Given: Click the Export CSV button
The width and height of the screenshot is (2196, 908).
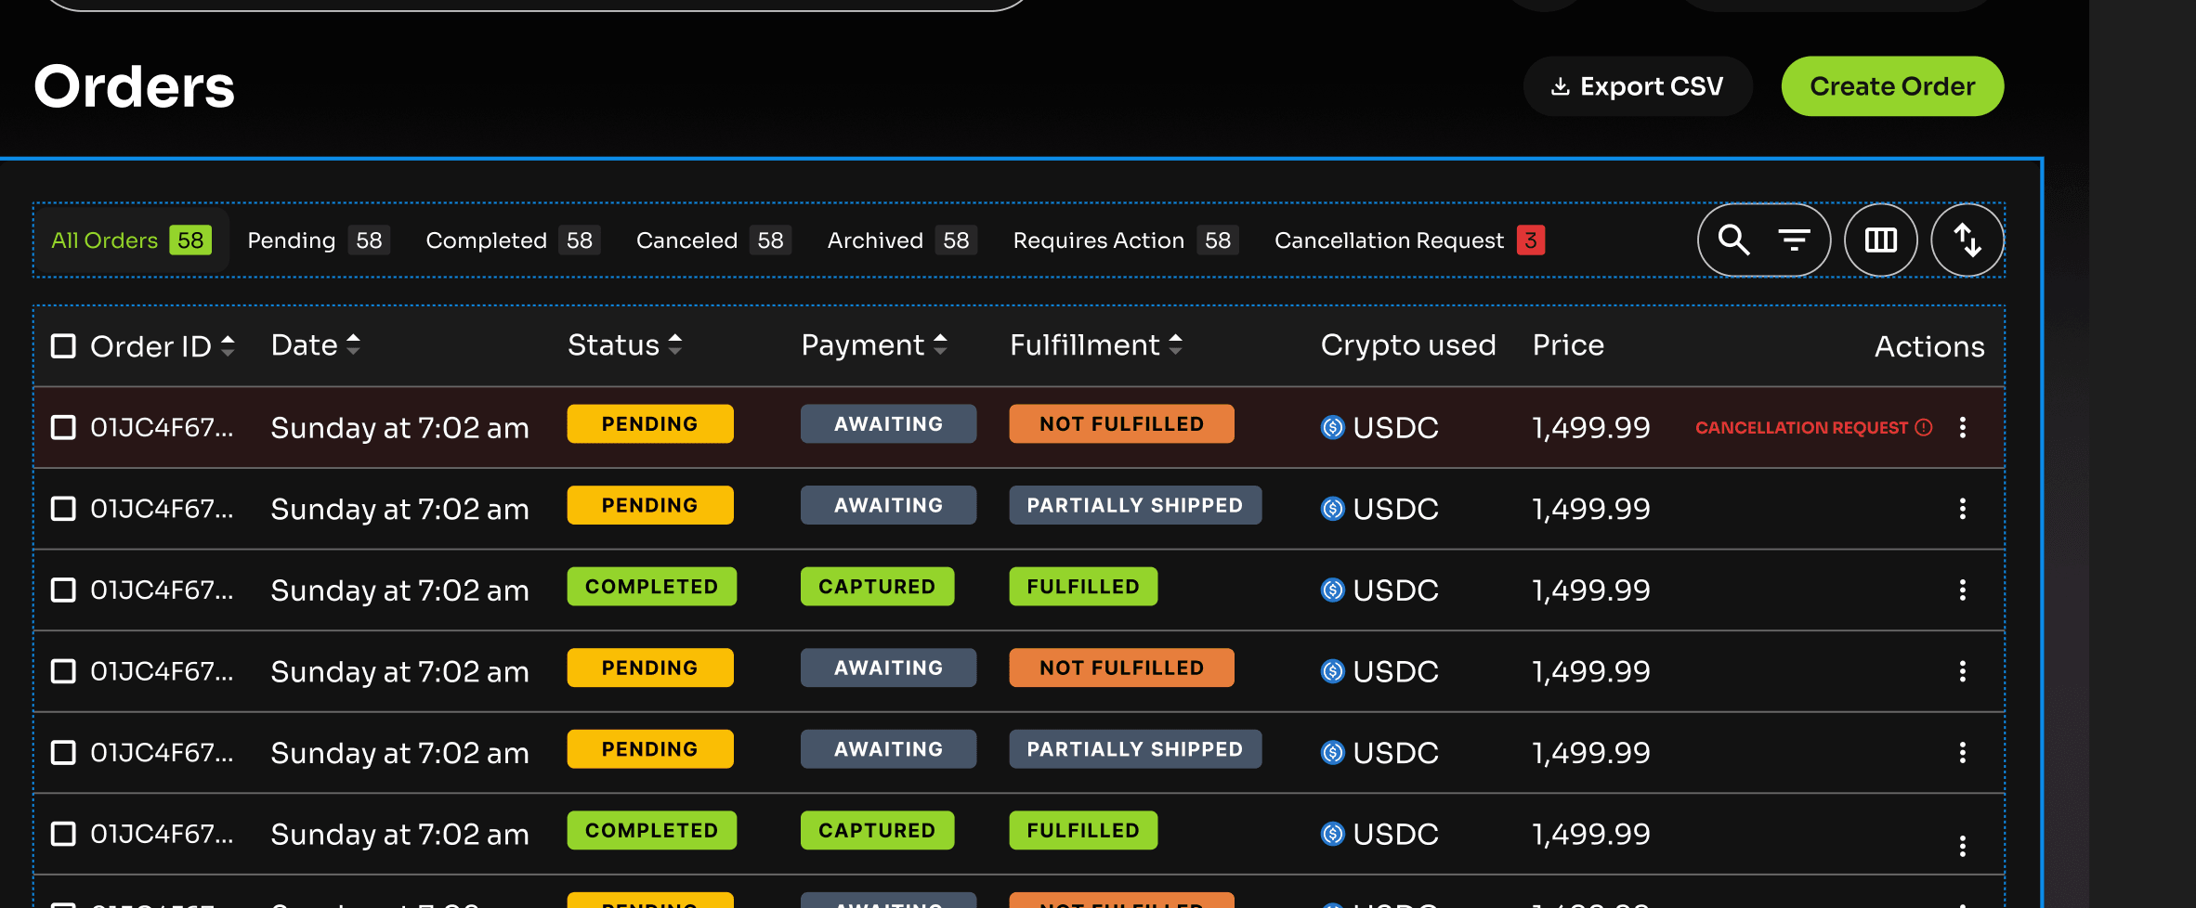Looking at the screenshot, I should pos(1637,86).
